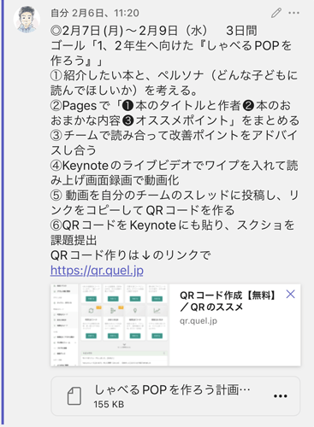This screenshot has height=427, width=314.
Task: Click the step ②Pagesで text
Action: 175,113
